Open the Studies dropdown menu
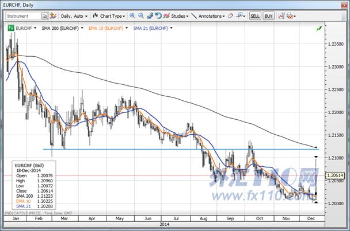 coord(180,16)
